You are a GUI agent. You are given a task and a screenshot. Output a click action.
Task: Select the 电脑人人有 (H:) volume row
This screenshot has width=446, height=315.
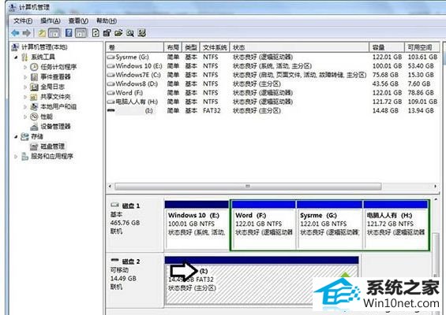[x=272, y=102]
